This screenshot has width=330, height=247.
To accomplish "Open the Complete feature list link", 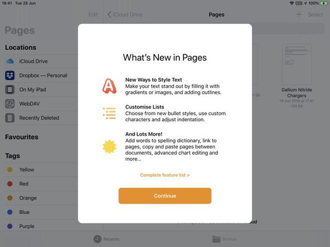I will coord(165,175).
